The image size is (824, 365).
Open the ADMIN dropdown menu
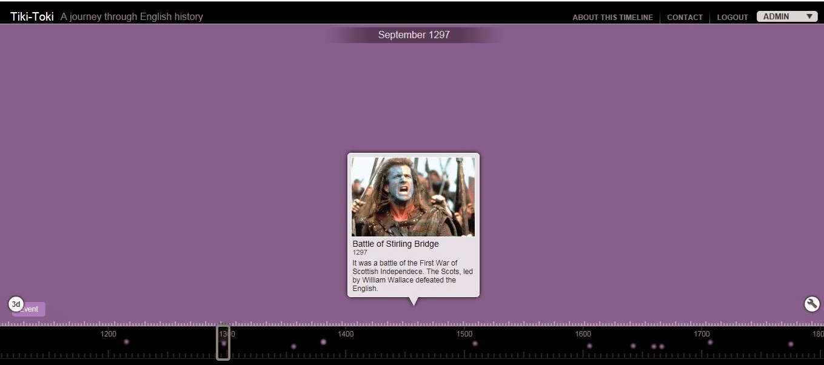788,17
